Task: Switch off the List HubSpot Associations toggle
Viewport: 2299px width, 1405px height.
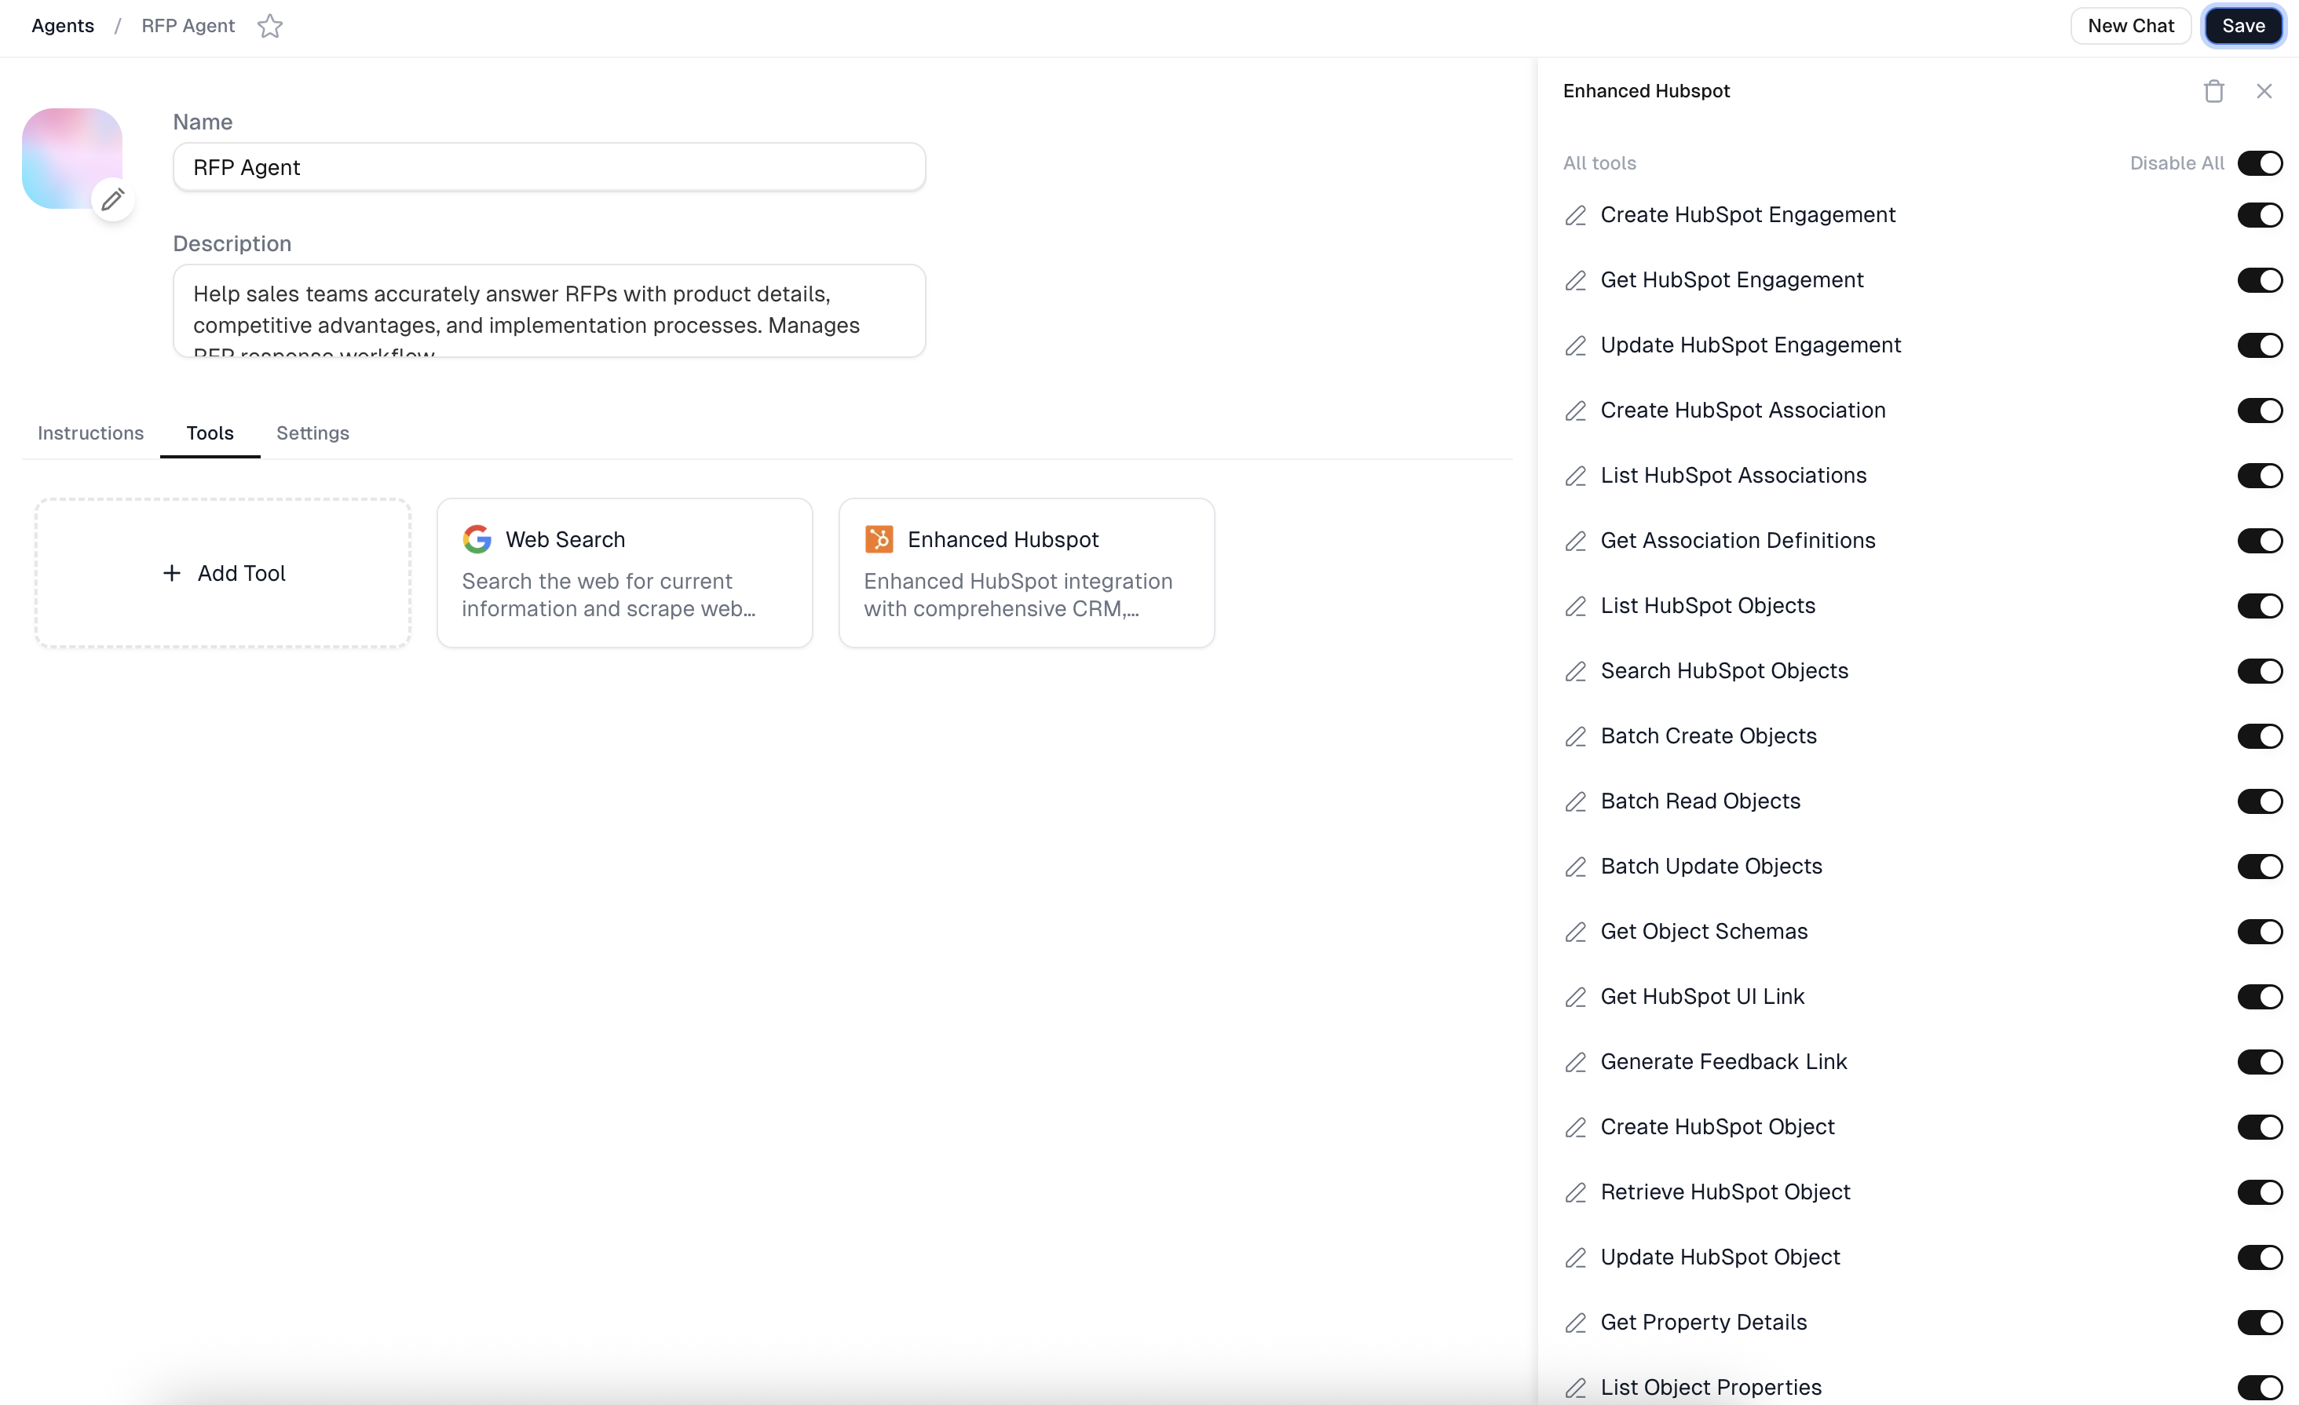Action: pos(2259,476)
